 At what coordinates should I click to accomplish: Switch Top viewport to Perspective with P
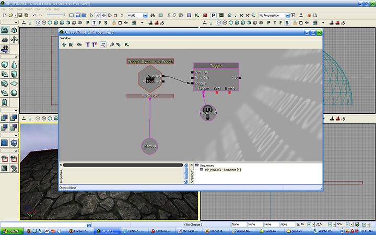click(88, 23)
